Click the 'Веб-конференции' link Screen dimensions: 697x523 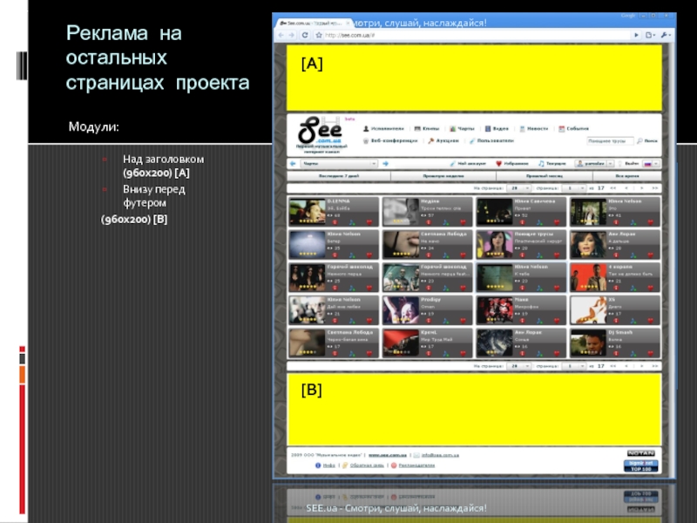(390, 139)
